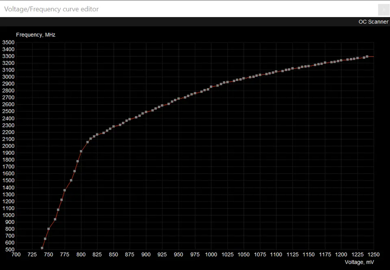Select the last curve point near 3300 MHz
This screenshot has width=390, height=270.
tap(367, 57)
